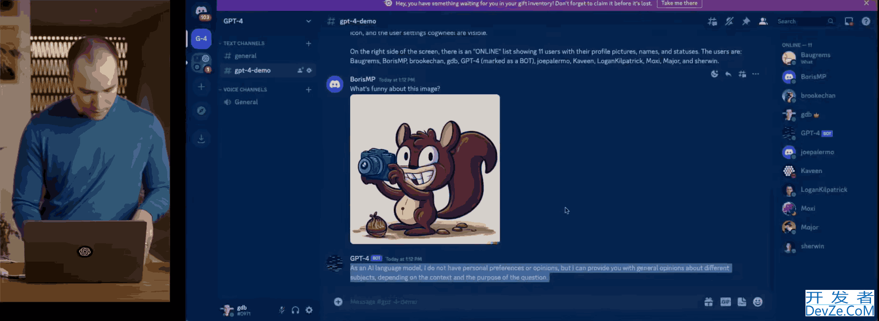Click gdb user avatar in bottom panel
The image size is (879, 321).
click(228, 310)
